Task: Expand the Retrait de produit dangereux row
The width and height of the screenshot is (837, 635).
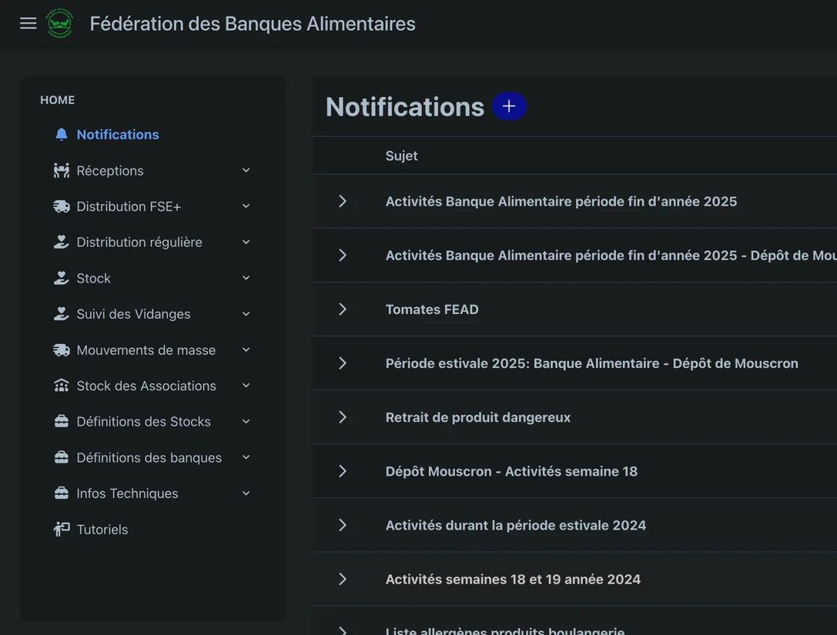Action: tap(342, 417)
